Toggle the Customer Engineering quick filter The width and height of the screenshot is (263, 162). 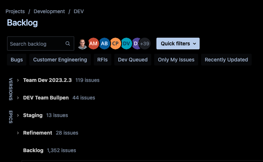pos(60,60)
